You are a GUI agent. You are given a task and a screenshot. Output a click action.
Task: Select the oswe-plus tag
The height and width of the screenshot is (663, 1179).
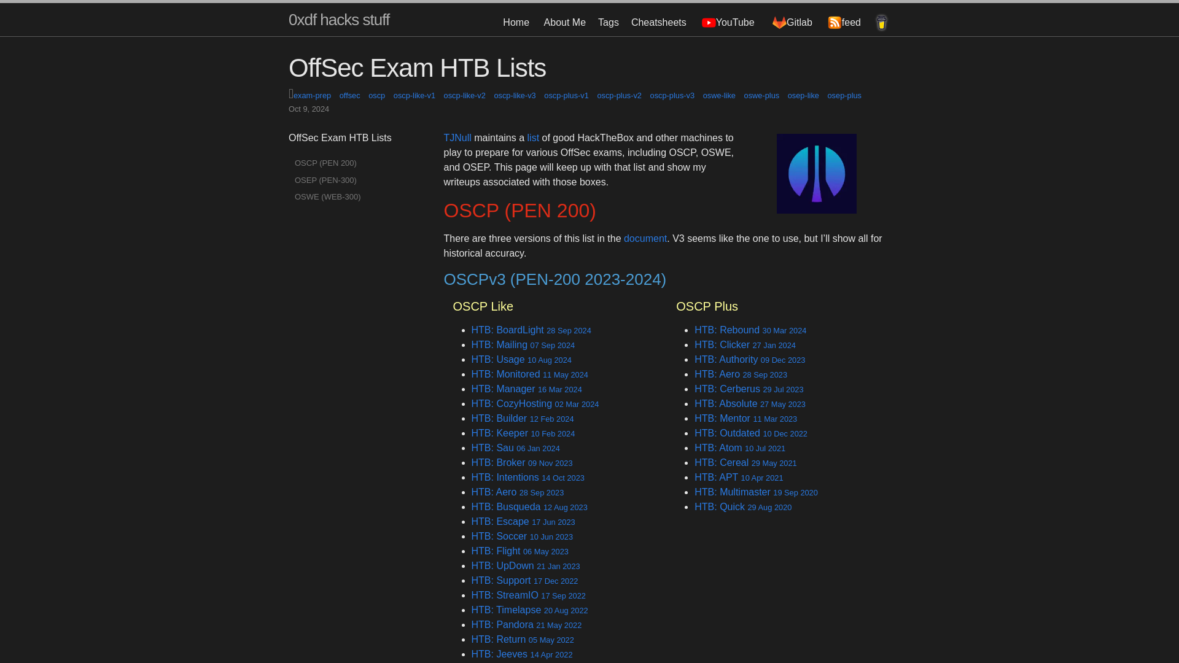(x=761, y=96)
